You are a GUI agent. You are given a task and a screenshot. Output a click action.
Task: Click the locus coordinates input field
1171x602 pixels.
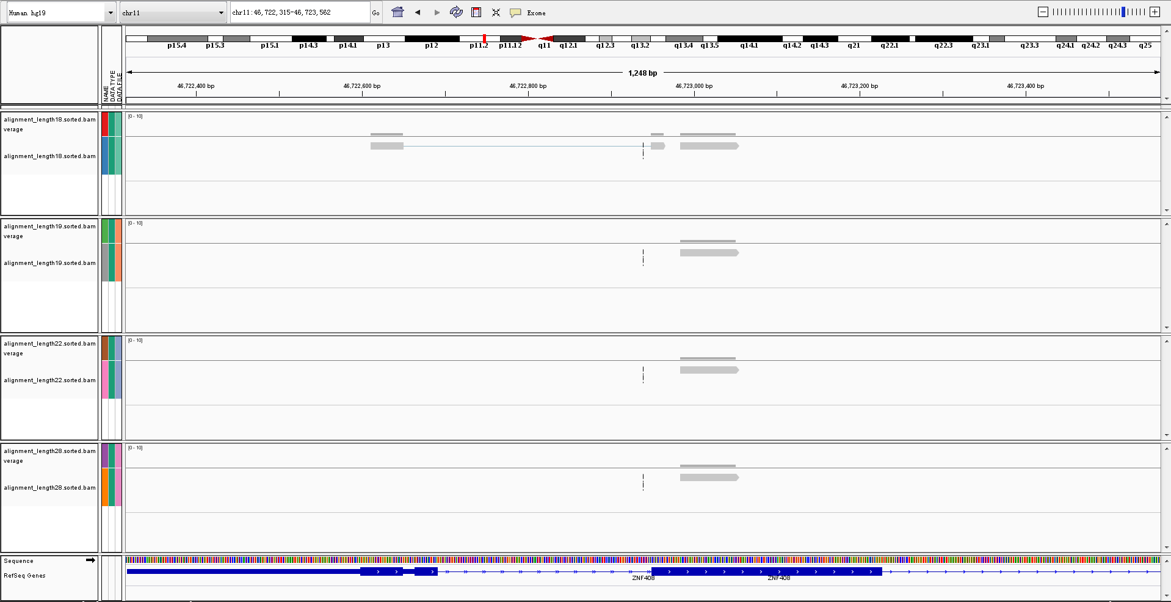299,13
